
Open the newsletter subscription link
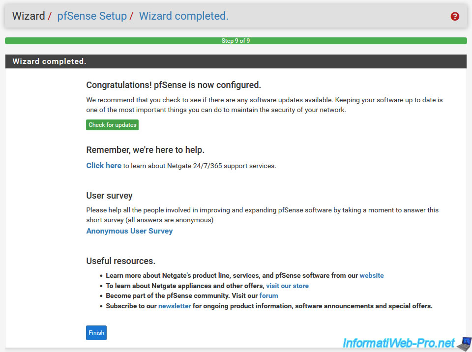point(175,306)
